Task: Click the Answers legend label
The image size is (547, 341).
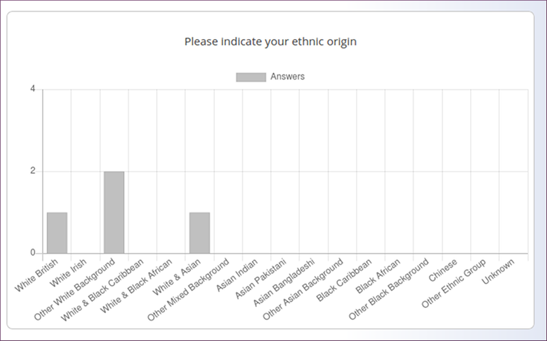Action: point(287,77)
